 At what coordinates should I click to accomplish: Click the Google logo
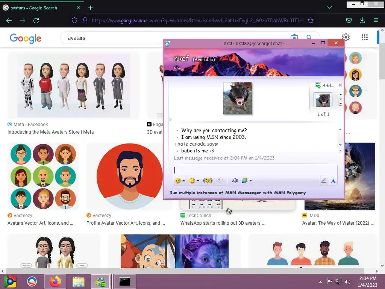[26, 38]
